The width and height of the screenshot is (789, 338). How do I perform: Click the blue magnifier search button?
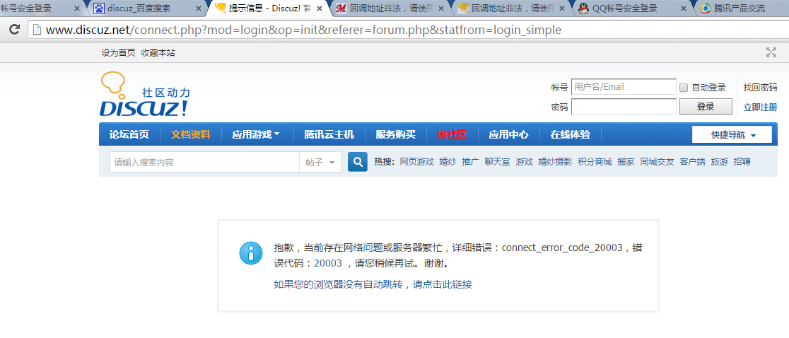[x=358, y=162]
